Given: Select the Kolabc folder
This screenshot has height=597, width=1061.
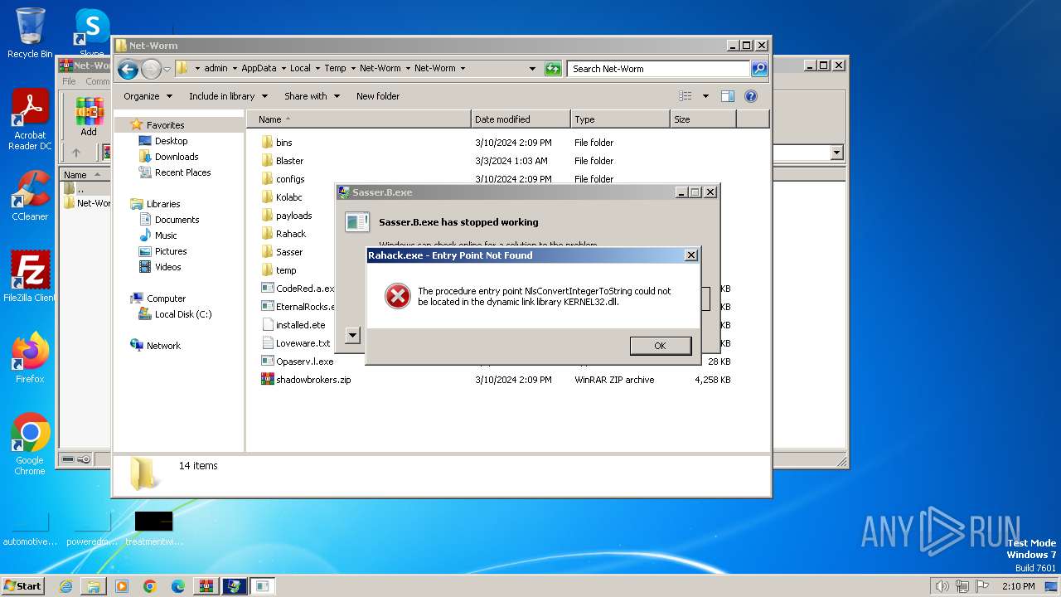Looking at the screenshot, I should pyautogui.click(x=288, y=197).
